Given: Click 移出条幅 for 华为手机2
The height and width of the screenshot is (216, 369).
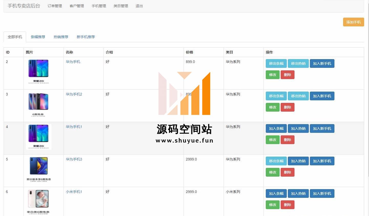Looking at the screenshot, I should [x=276, y=96].
